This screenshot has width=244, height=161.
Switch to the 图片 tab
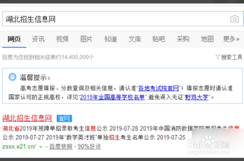86,39
